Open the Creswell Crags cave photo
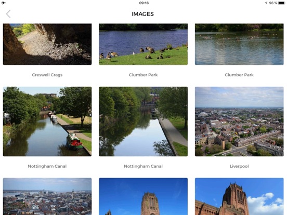287x215 pixels. [47, 44]
